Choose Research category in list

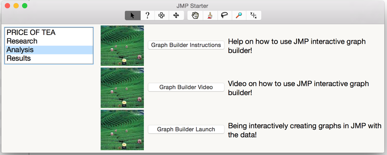click(49, 41)
